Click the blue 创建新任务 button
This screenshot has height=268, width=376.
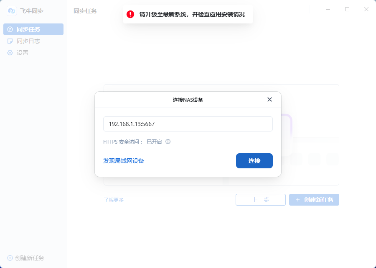(314, 200)
